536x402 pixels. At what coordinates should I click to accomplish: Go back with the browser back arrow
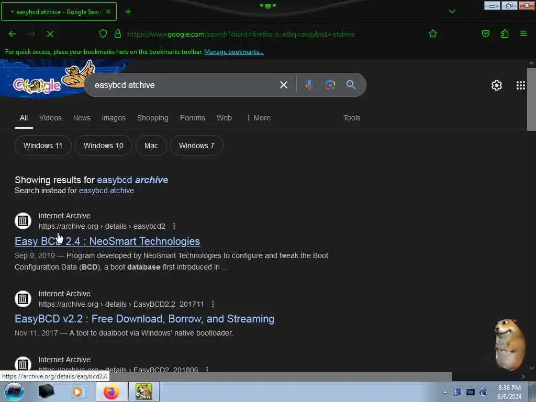point(13,34)
